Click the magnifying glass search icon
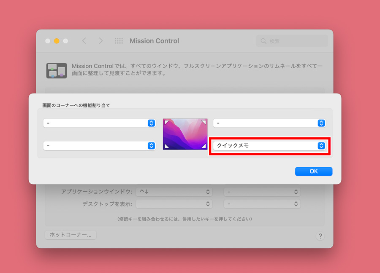Viewport: 380px width, 273px height. tap(263, 41)
